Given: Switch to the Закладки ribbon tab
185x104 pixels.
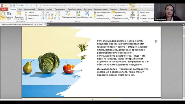Looking at the screenshot, I should pyautogui.click(x=114, y=9).
